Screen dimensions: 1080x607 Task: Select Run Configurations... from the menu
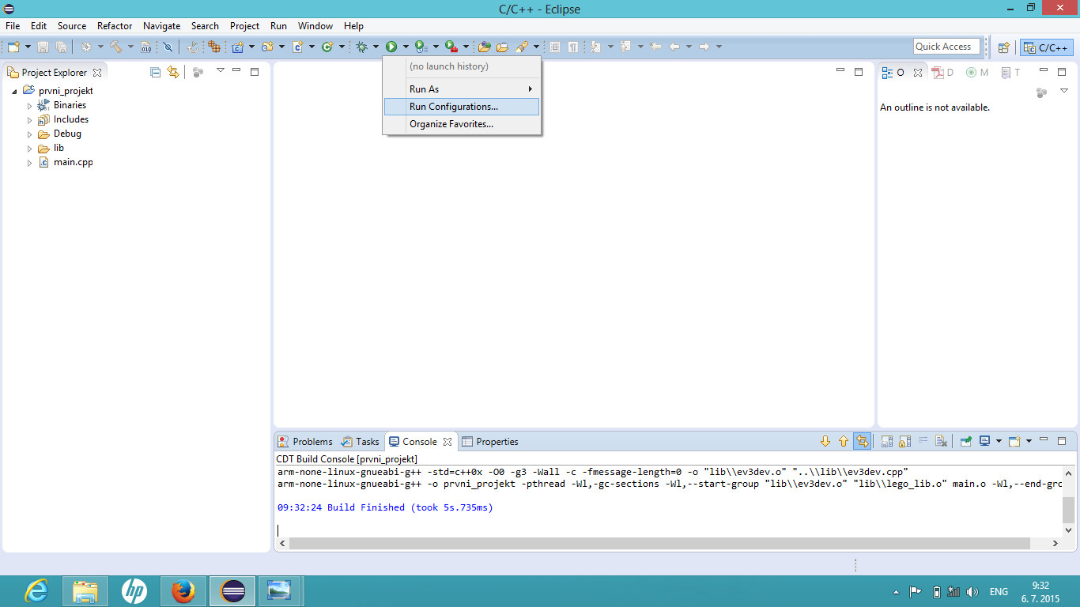coord(454,107)
